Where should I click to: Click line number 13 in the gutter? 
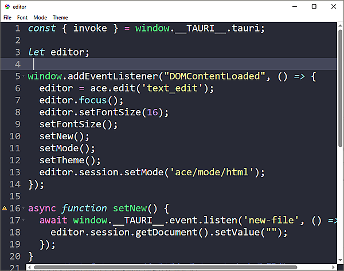(x=15, y=172)
